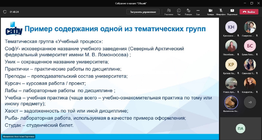Click the slide line starting with Лабы
This screenshot has width=262, height=140.
tap(60, 91)
